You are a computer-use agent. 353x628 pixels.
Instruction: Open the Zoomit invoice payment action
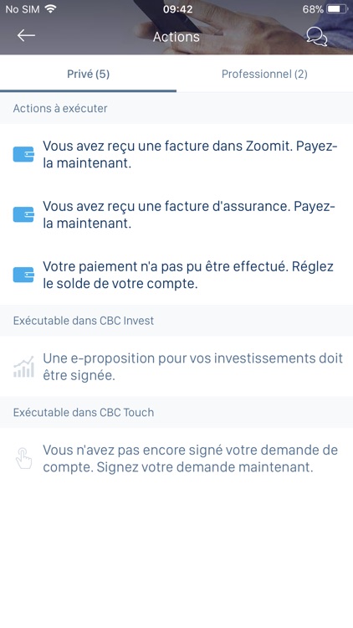click(176, 155)
